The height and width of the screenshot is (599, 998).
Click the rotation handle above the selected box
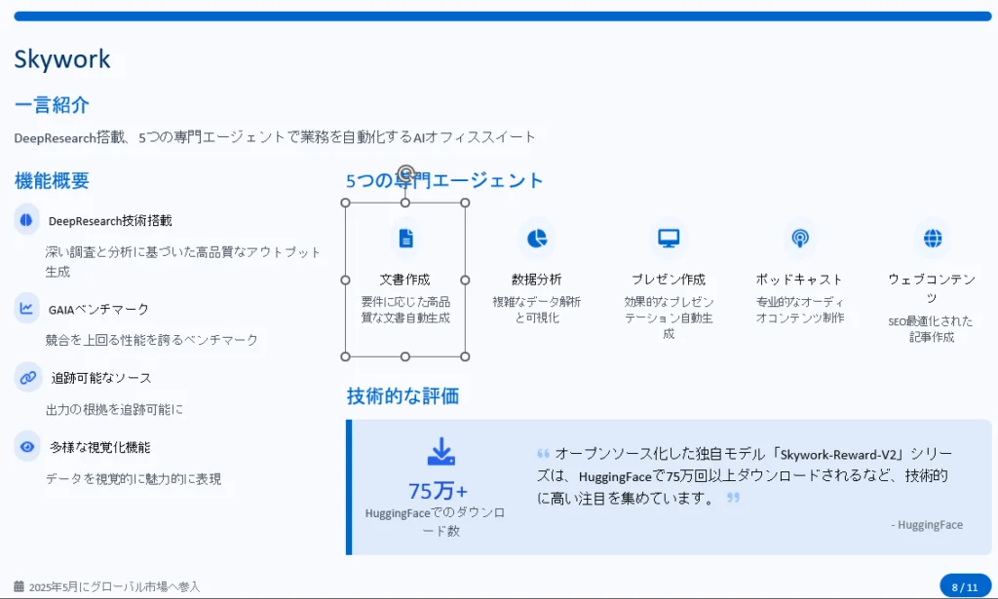coord(405,173)
